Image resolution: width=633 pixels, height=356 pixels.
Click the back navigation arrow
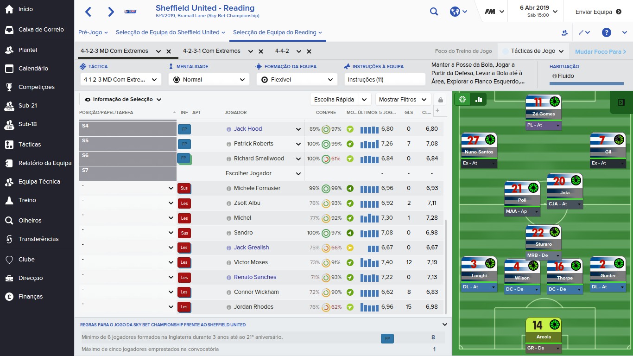point(89,12)
